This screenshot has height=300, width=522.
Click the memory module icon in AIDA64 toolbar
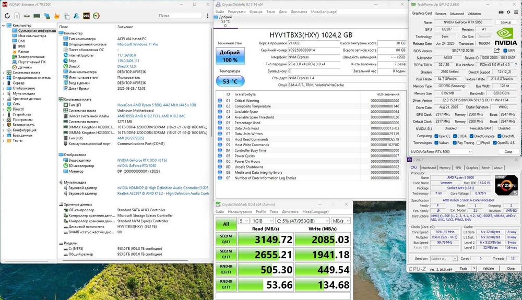(x=37, y=16)
